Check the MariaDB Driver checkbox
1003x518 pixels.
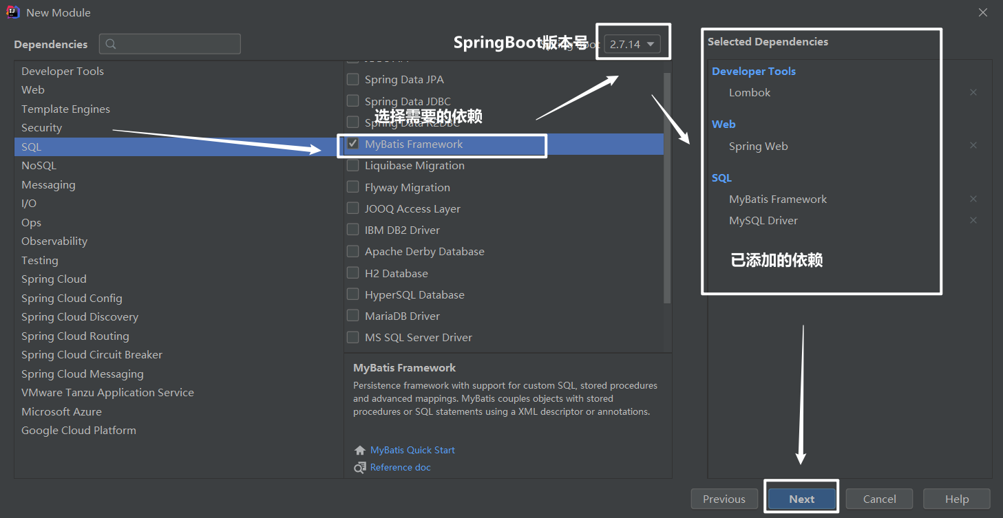click(x=352, y=316)
